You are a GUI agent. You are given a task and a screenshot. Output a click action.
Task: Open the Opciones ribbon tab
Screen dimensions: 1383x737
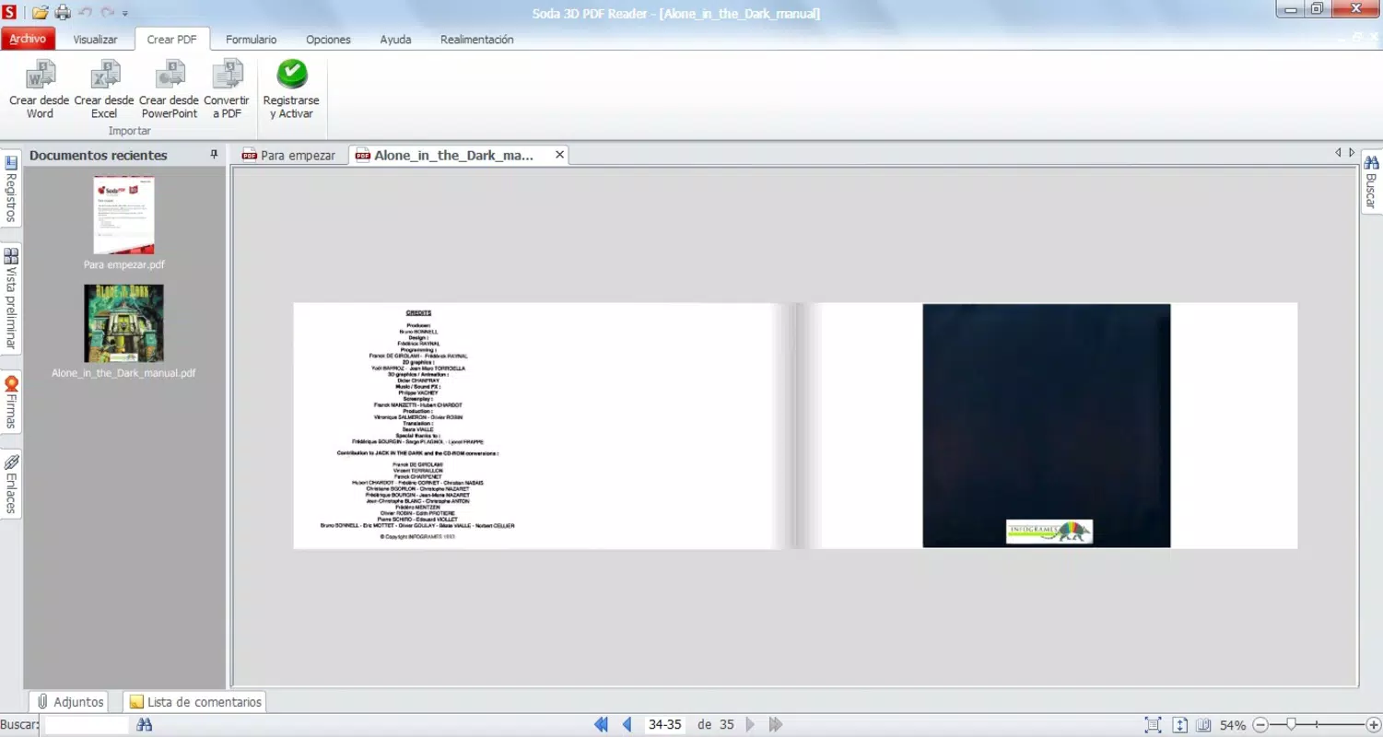pos(328,40)
